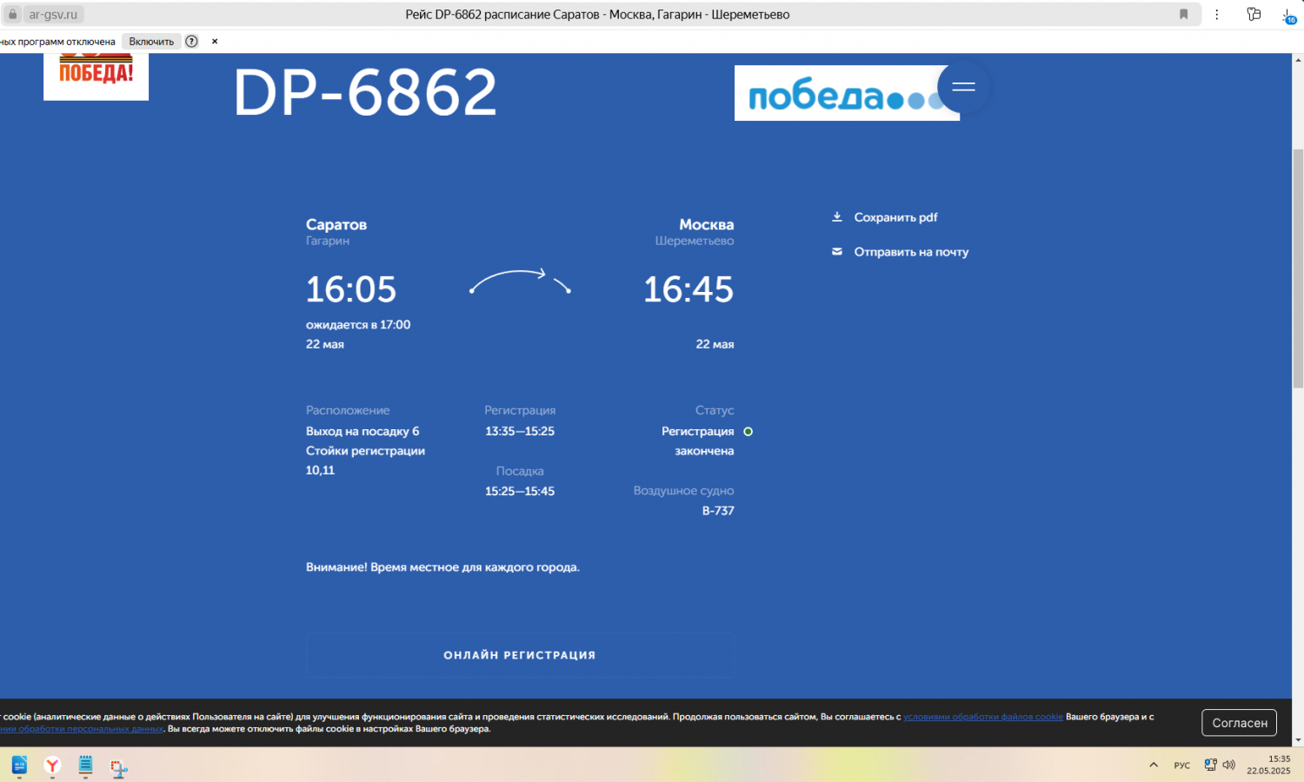
Task: Click the scrollbar up arrow
Action: (x=1298, y=60)
